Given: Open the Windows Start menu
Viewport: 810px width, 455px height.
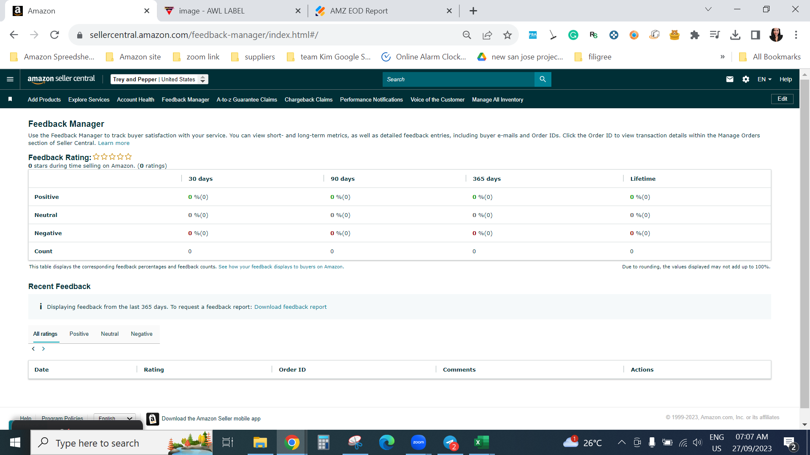Looking at the screenshot, I should [15, 442].
